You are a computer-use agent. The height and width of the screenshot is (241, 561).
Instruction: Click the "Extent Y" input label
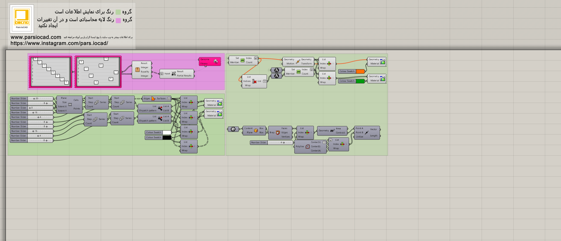[62, 111]
